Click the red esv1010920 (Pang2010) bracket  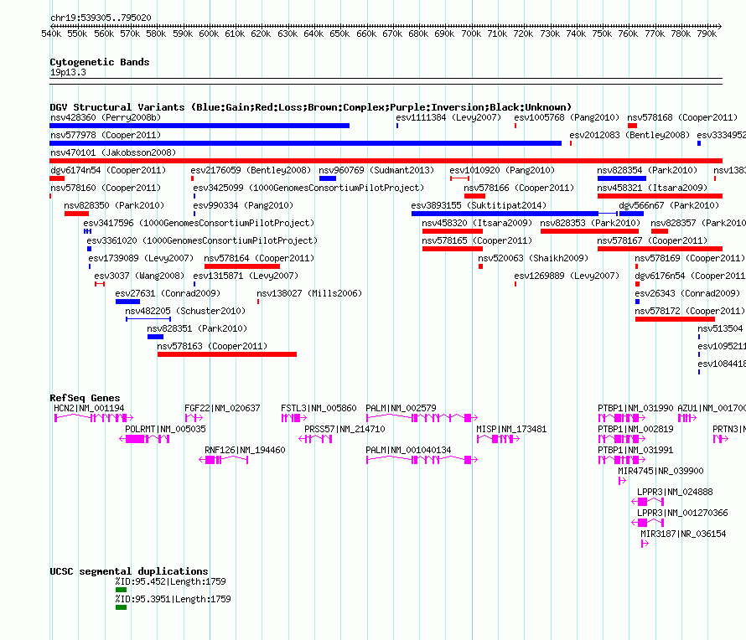[460, 178]
